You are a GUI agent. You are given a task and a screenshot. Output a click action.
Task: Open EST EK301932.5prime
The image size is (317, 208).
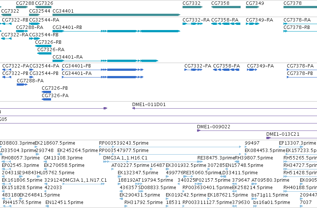pyautogui.click(x=186, y=165)
